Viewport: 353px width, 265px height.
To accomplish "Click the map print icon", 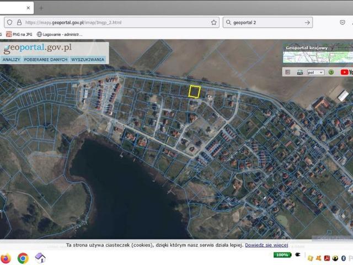I will 300,72.
